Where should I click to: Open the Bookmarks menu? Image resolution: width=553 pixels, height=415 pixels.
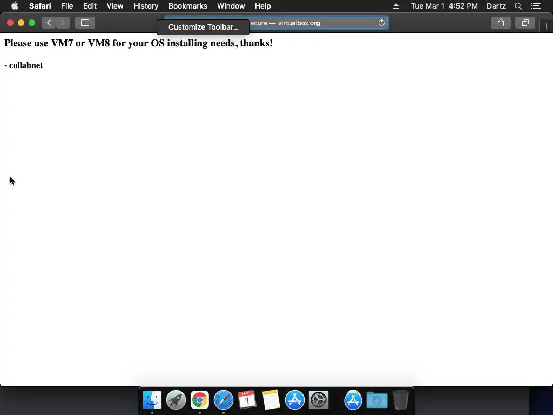pos(187,6)
